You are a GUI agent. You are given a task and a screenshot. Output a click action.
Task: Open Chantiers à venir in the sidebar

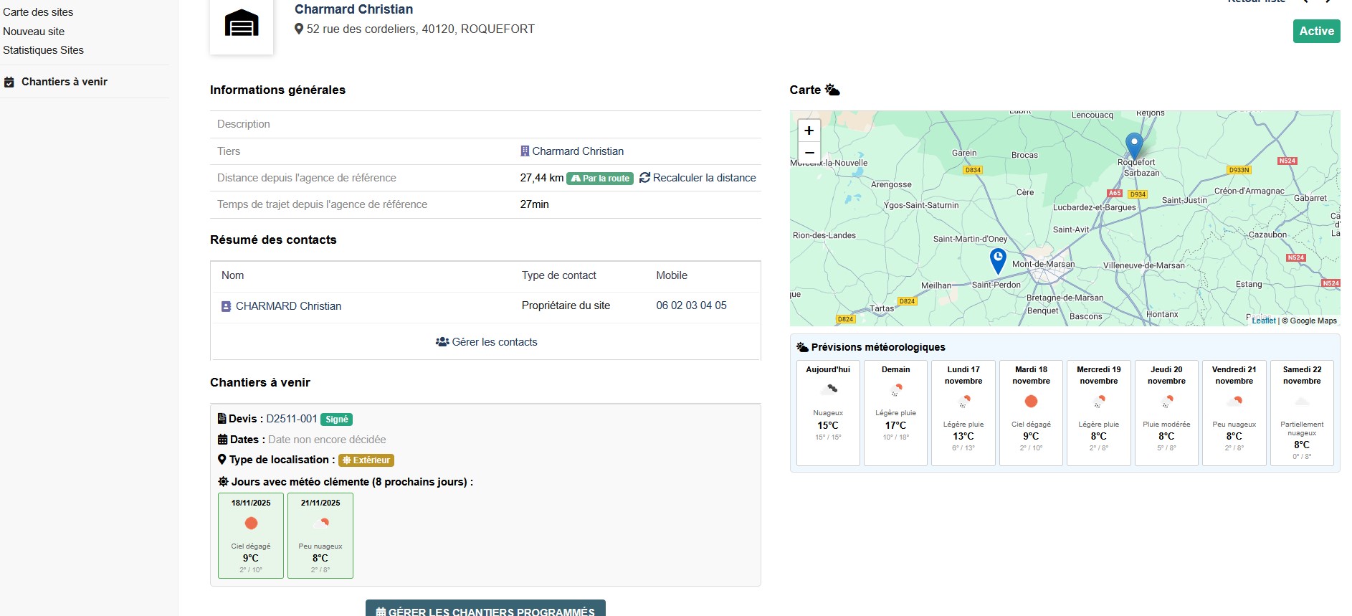[65, 82]
